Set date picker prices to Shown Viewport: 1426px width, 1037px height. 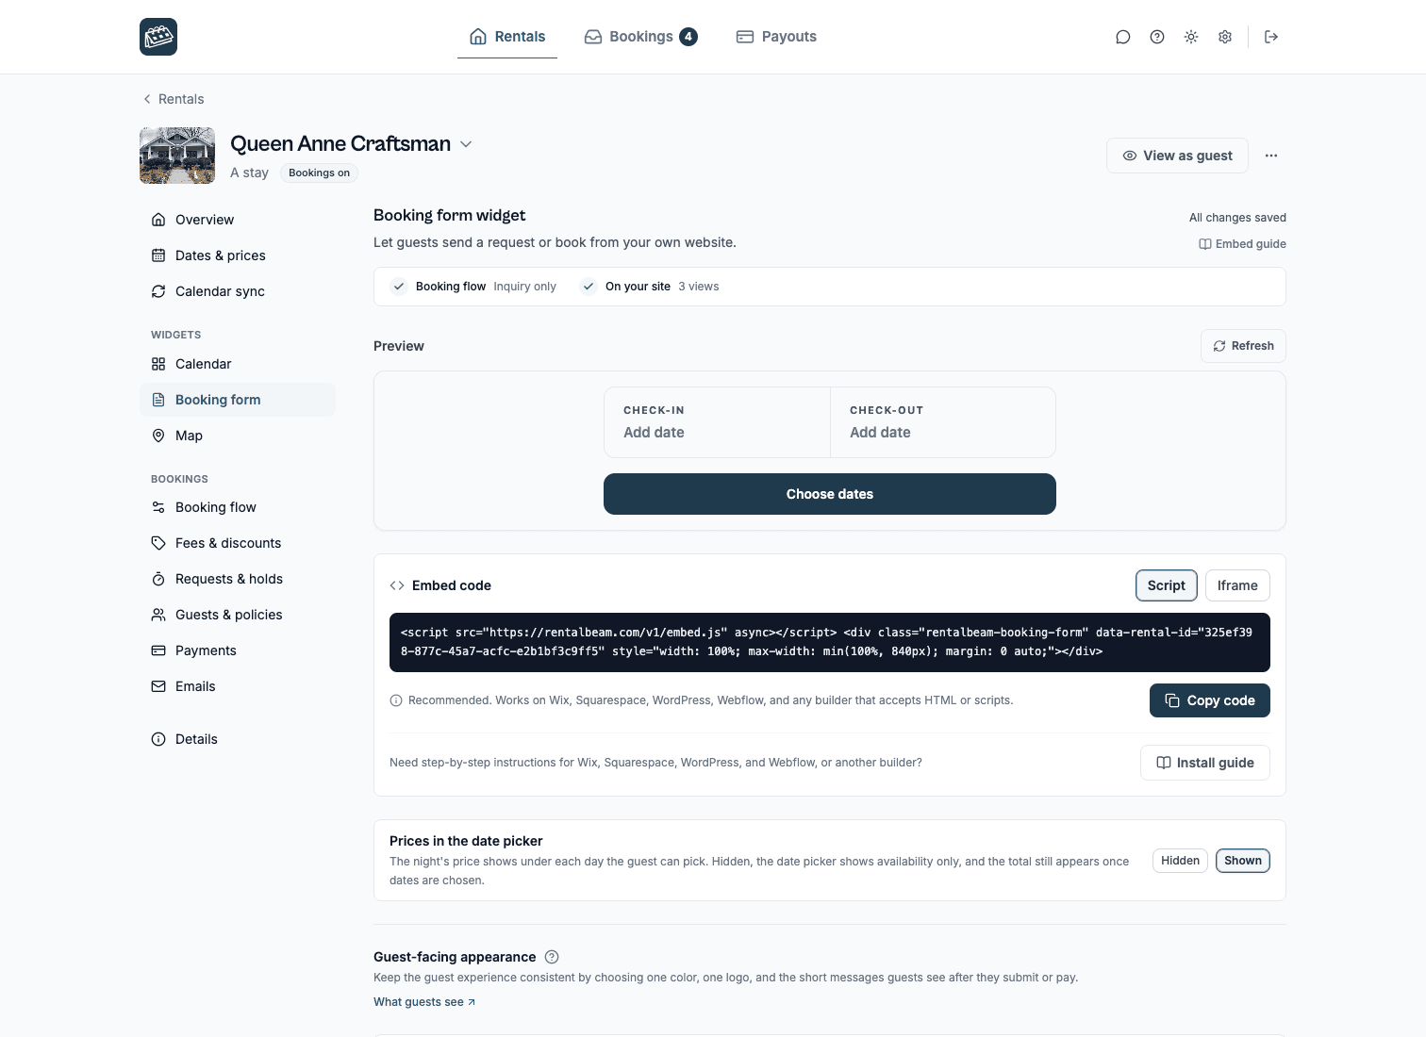(x=1243, y=861)
